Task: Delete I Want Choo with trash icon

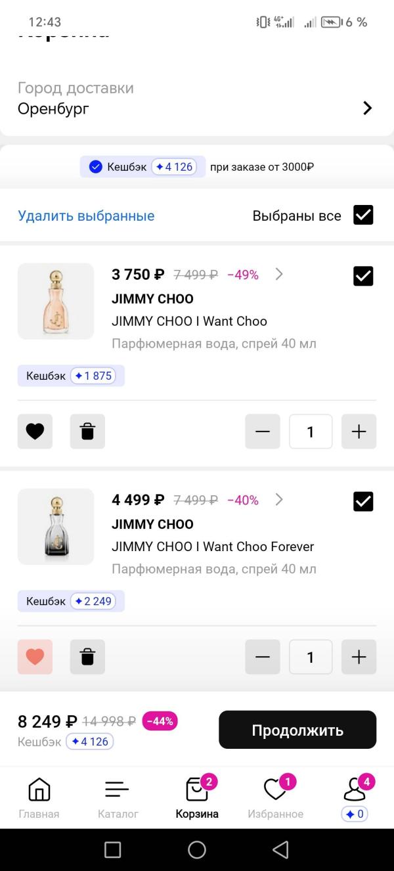Action: pos(87,432)
